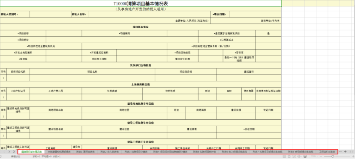Switch to normal grid view in status bar
This screenshot has height=159, width=355.
[x=284, y=156]
